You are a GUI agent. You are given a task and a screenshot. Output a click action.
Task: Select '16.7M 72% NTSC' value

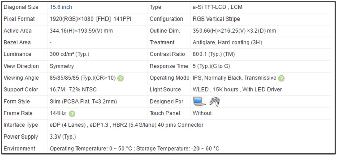pyautogui.click(x=73, y=90)
